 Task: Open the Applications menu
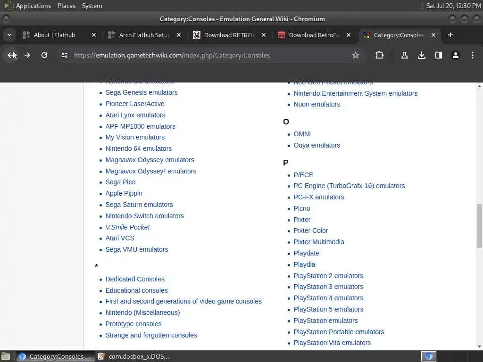(x=33, y=6)
